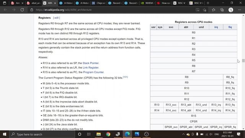Close the active ARM Wikipedia tab

(55, 3)
